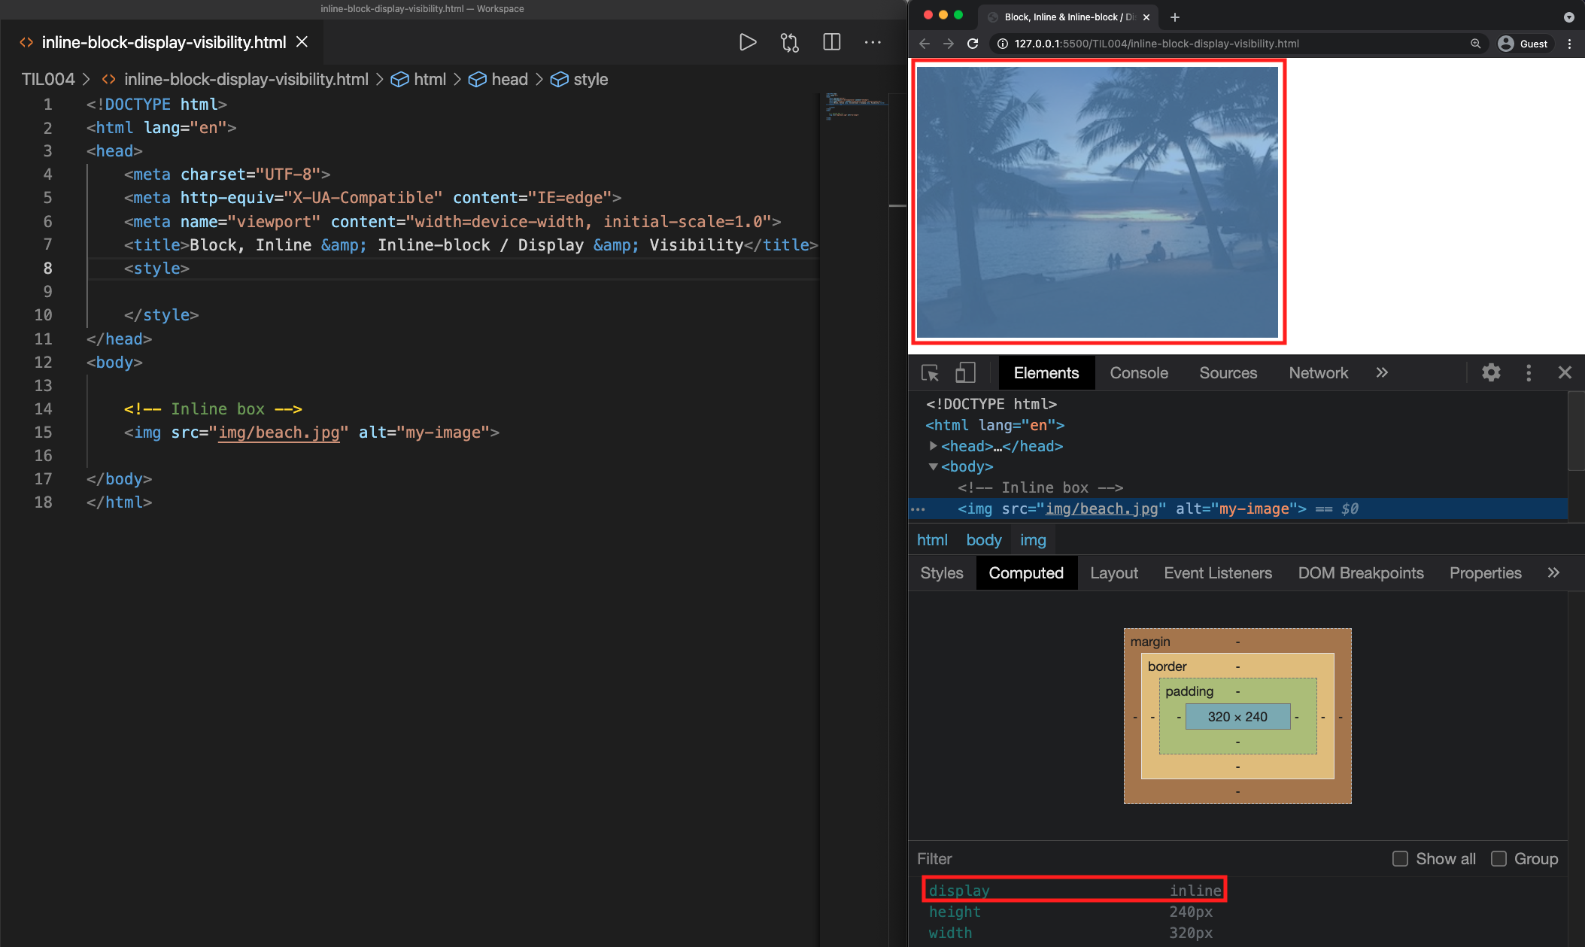
Task: Open the editor More Actions ellipsis menu
Action: click(x=873, y=42)
